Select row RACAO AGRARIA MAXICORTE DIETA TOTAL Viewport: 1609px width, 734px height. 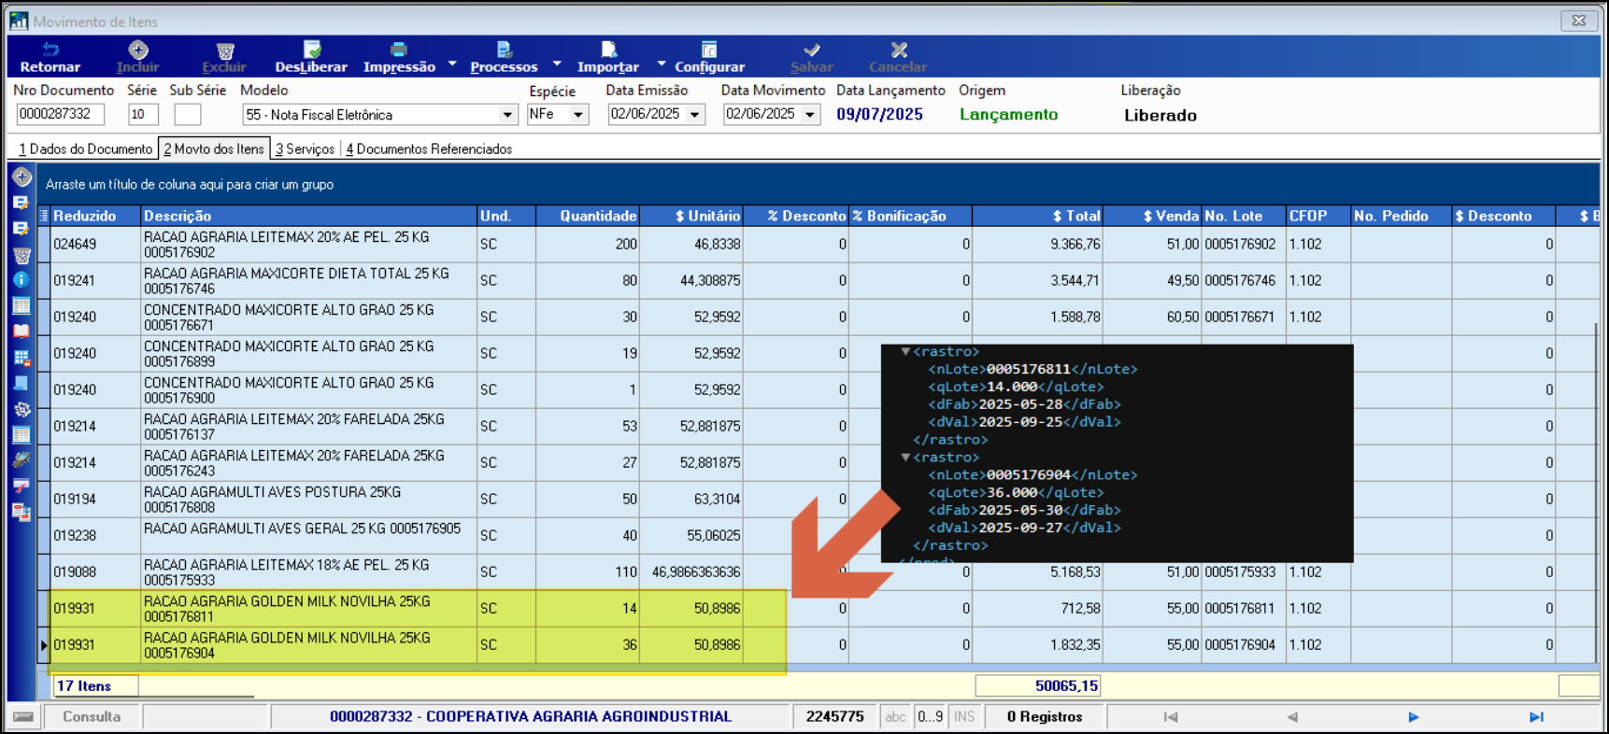(818, 281)
